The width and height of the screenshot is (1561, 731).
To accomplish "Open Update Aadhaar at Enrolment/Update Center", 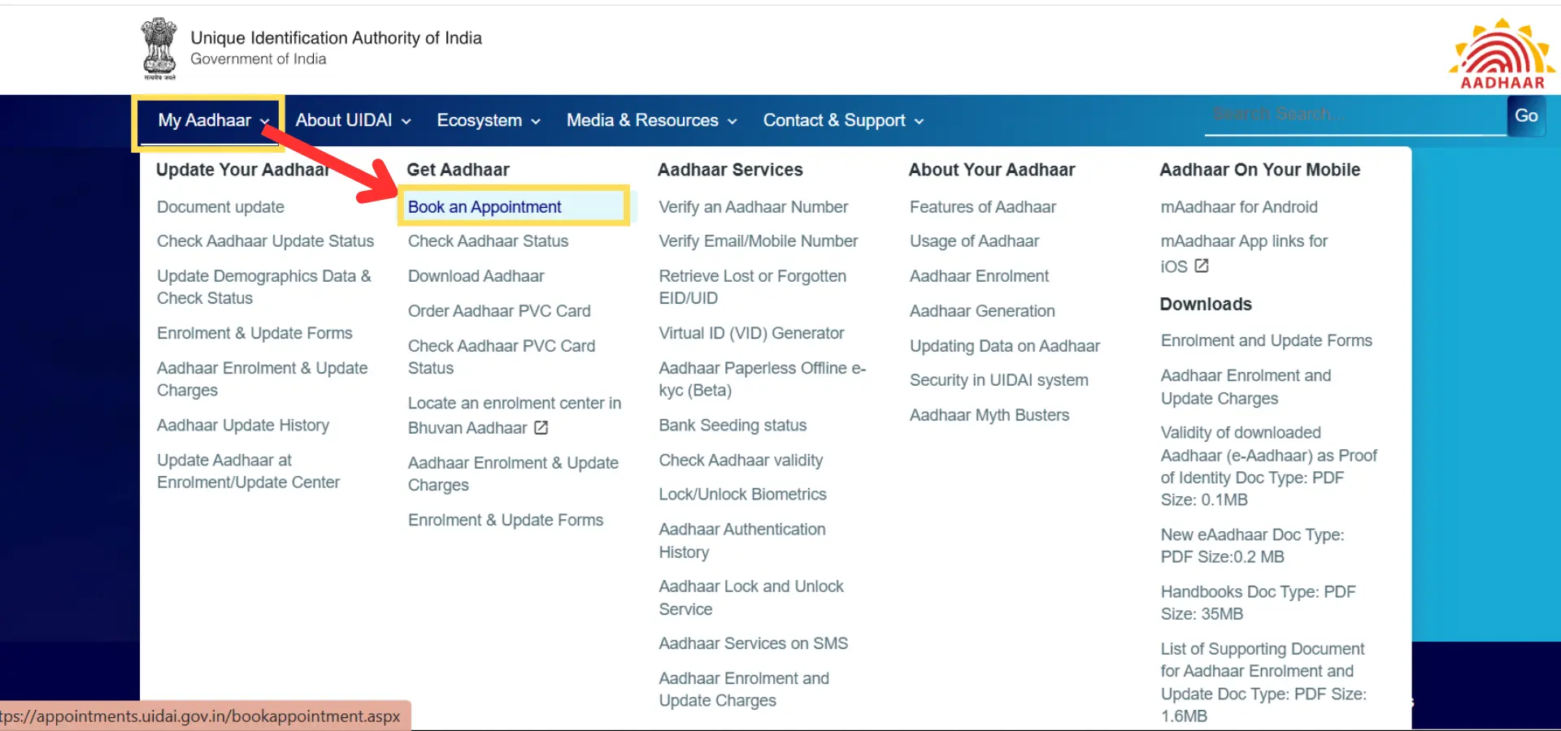I will (248, 471).
